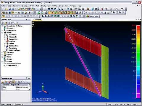Image resolution: width=142 pixels, height=106 pixels.
Task: Click Out: 1 in status bar
Action: [x=135, y=104]
